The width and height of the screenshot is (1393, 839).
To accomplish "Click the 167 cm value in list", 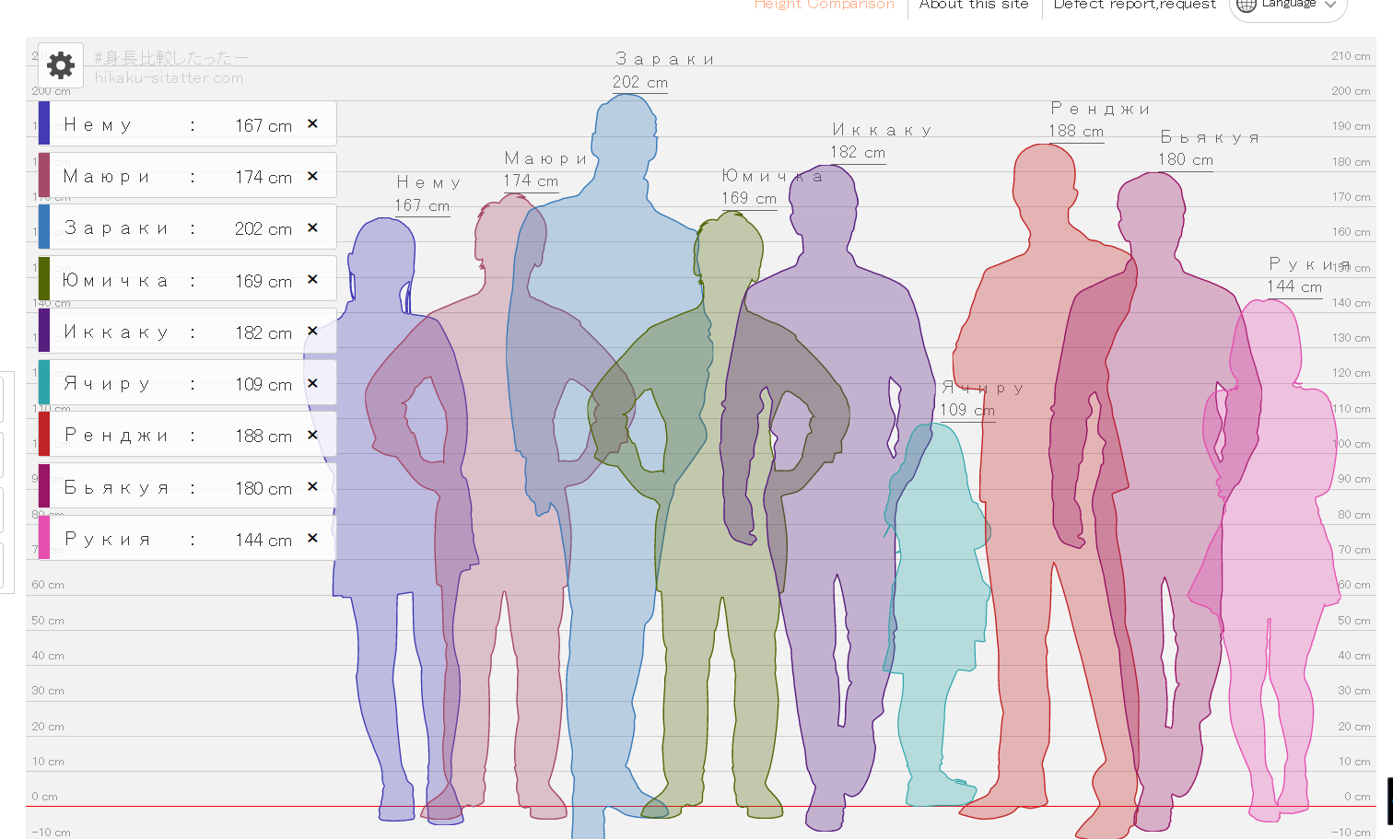I will (x=263, y=125).
